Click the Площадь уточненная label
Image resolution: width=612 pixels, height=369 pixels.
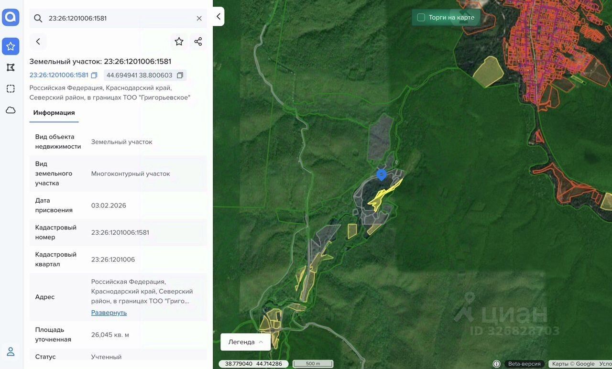53,335
